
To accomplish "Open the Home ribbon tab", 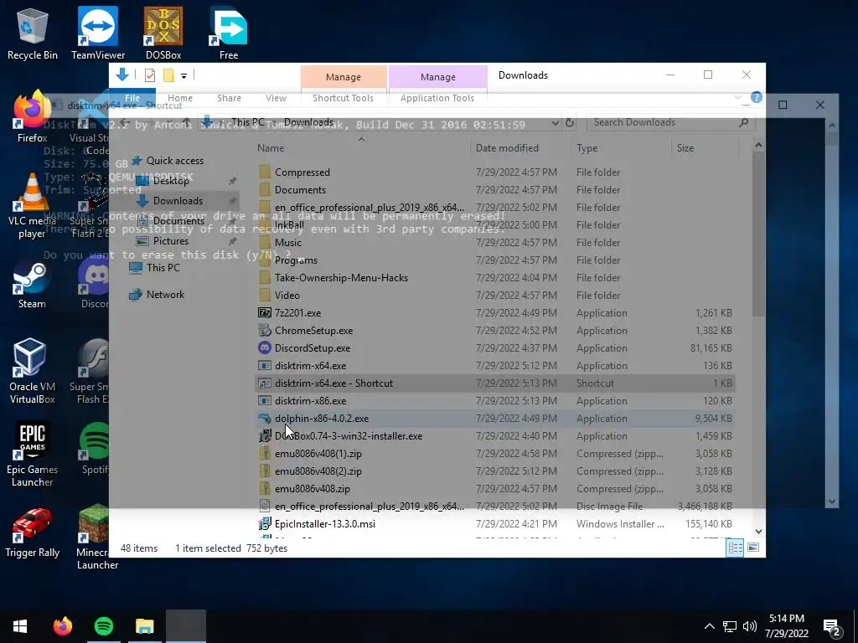I will click(x=180, y=98).
